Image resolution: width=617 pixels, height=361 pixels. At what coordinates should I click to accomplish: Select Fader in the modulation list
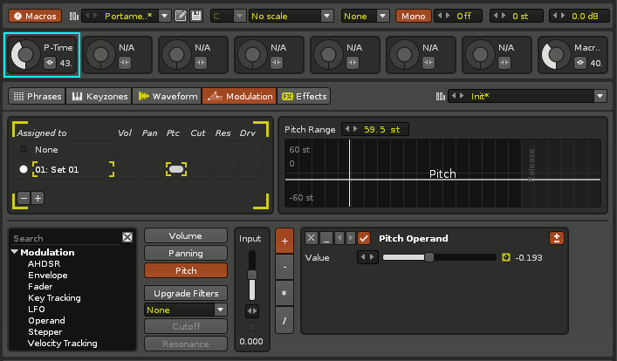pyautogui.click(x=40, y=286)
